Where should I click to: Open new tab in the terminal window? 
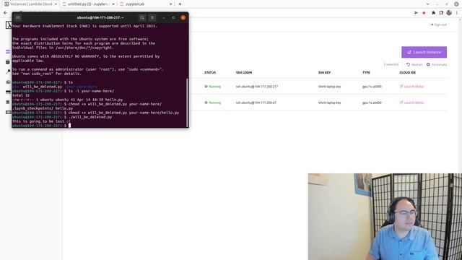tap(17, 17)
